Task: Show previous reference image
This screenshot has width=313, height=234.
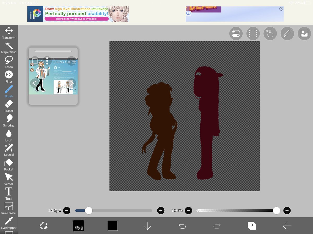Action: coord(35,83)
